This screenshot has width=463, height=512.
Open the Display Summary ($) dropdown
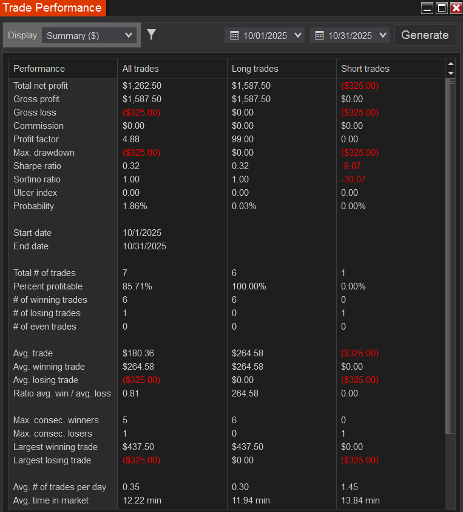[89, 35]
